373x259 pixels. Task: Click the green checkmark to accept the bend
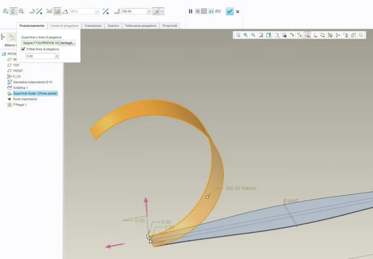coord(230,11)
